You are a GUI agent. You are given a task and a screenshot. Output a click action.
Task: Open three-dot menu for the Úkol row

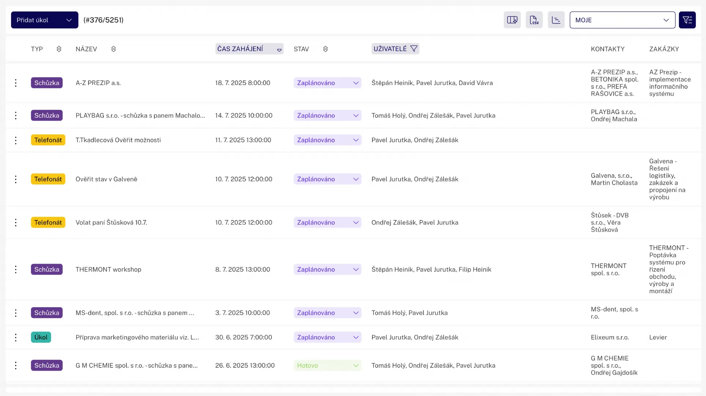16,337
